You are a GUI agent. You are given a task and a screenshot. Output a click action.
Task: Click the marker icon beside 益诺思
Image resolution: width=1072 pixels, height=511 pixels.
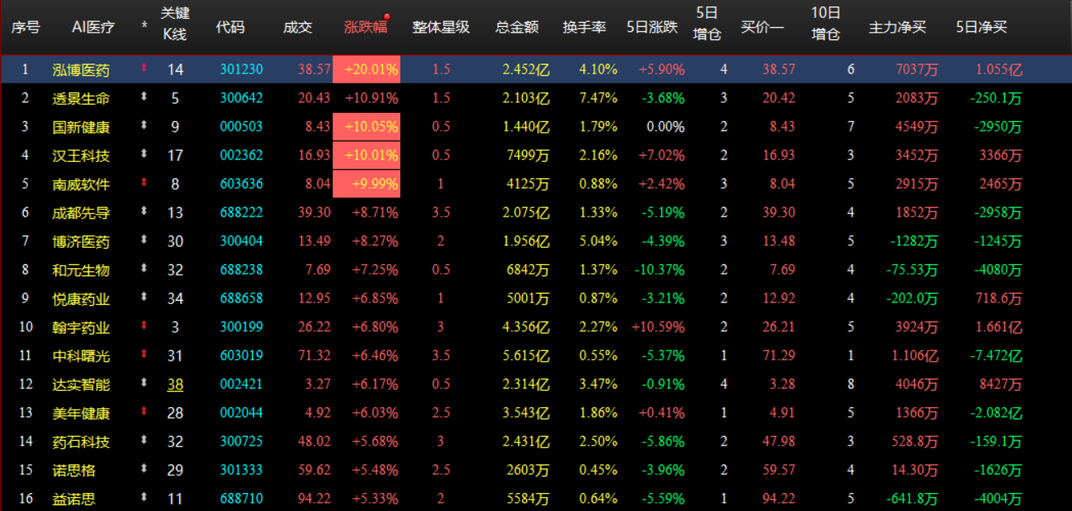pos(144,498)
